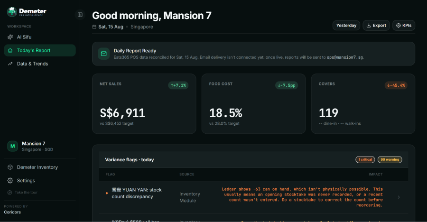Click the orange dot on YUAN YAN flag
Screen dimensions: 427x222
click(x=107, y=193)
